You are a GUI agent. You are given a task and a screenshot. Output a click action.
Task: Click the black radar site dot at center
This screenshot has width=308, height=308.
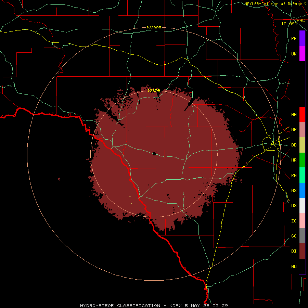pos(154,154)
